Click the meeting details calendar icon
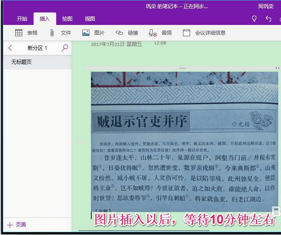The width and height of the screenshot is (281, 235). click(187, 33)
